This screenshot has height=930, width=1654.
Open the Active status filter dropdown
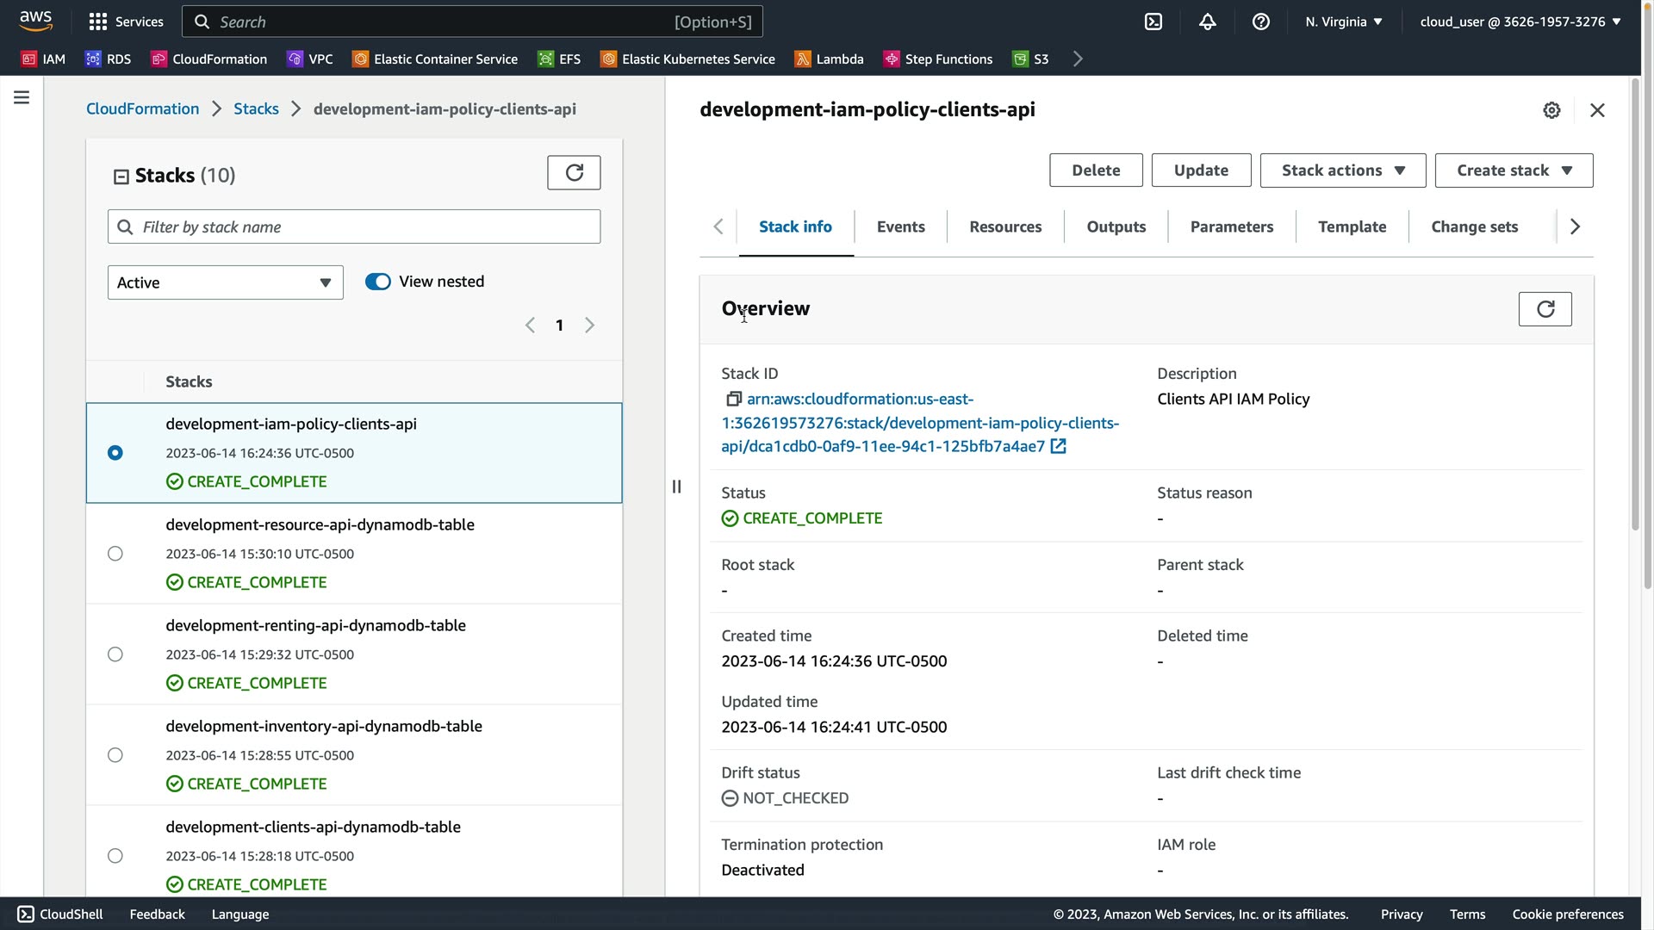coord(225,282)
